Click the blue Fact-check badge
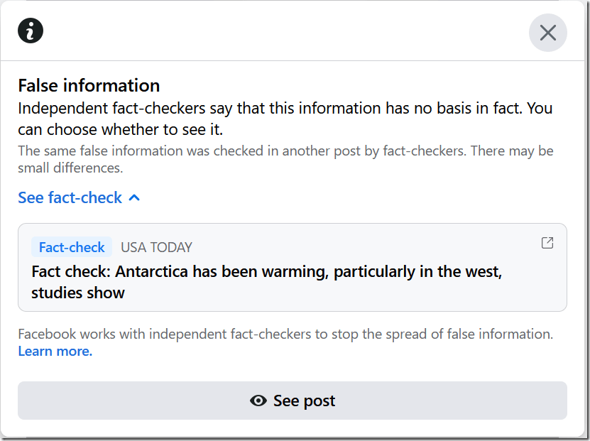Viewport: 590px width, 441px height. 72,247
